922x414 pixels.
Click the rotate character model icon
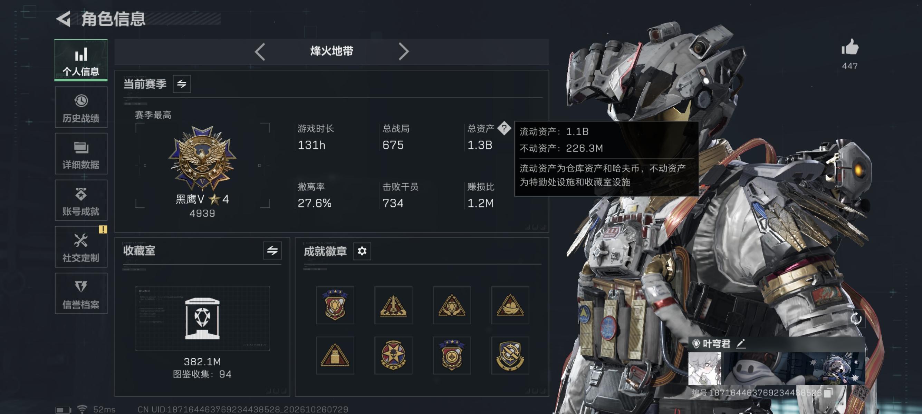coord(856,319)
